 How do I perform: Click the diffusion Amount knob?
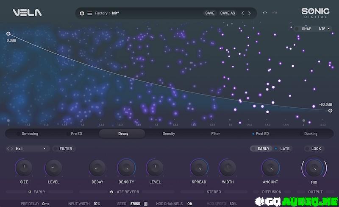click(x=270, y=168)
